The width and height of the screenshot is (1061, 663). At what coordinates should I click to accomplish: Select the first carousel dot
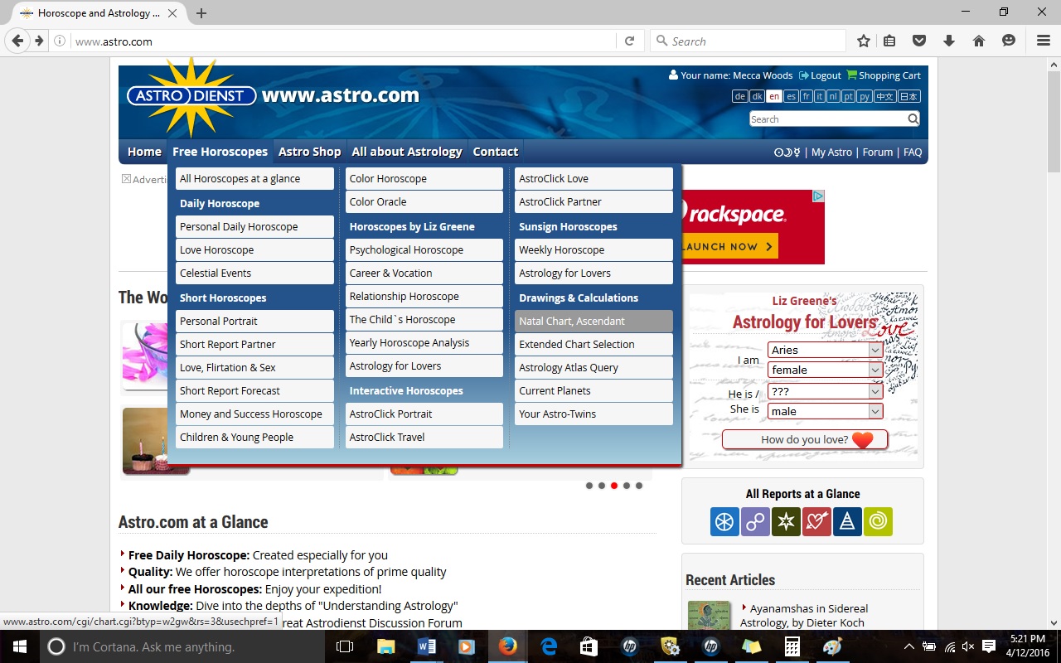point(589,486)
